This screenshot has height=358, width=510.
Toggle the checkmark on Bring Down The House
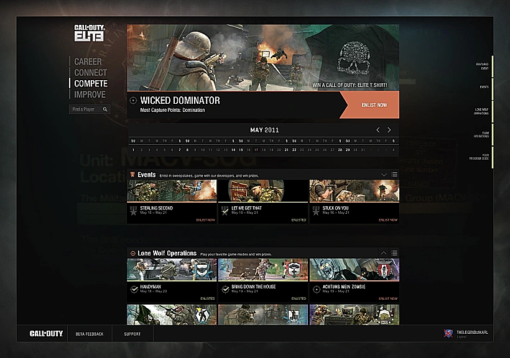coord(225,289)
